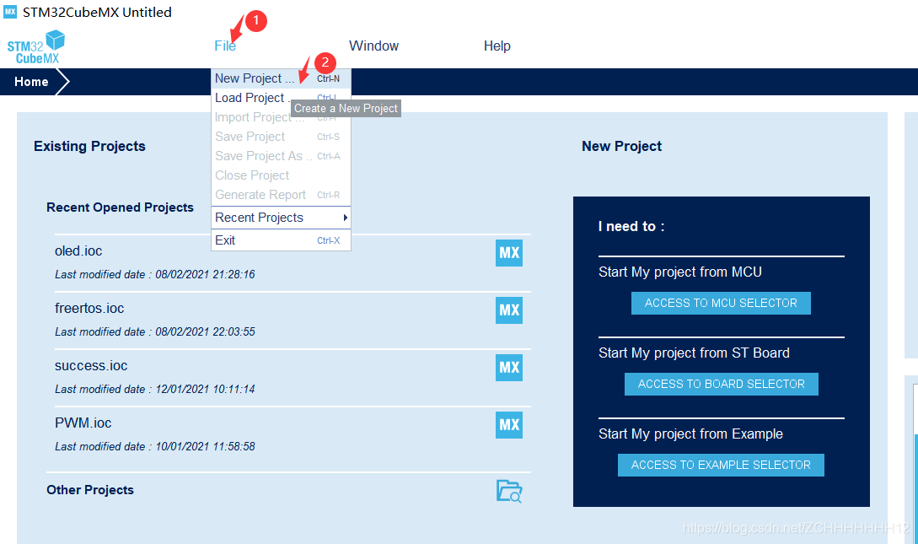Open the Window menu
This screenshot has height=544, width=918.
point(373,46)
